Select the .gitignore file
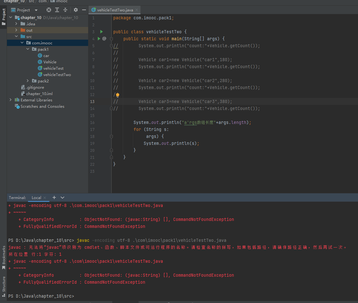 tap(35, 87)
